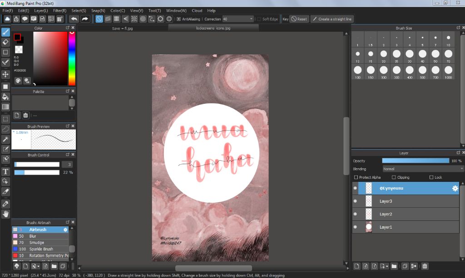
Task: Check the layer Lock box
Action: 431,177
